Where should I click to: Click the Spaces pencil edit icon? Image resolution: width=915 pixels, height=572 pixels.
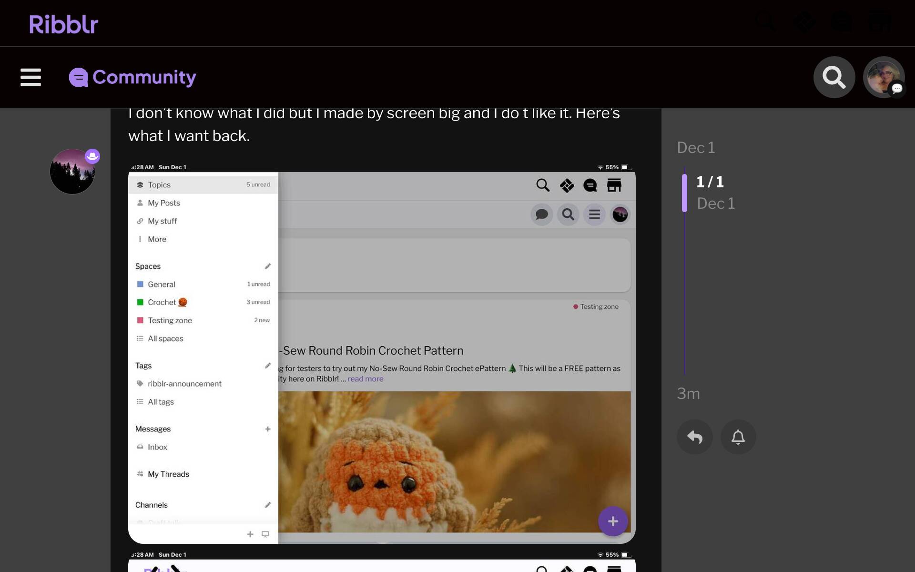[267, 266]
